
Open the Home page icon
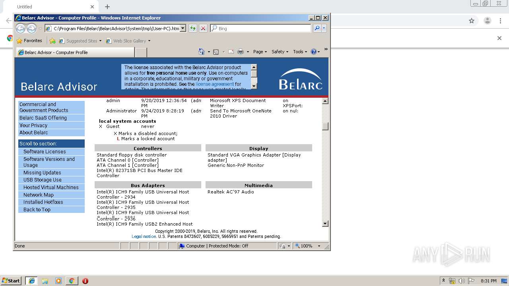pyautogui.click(x=201, y=52)
